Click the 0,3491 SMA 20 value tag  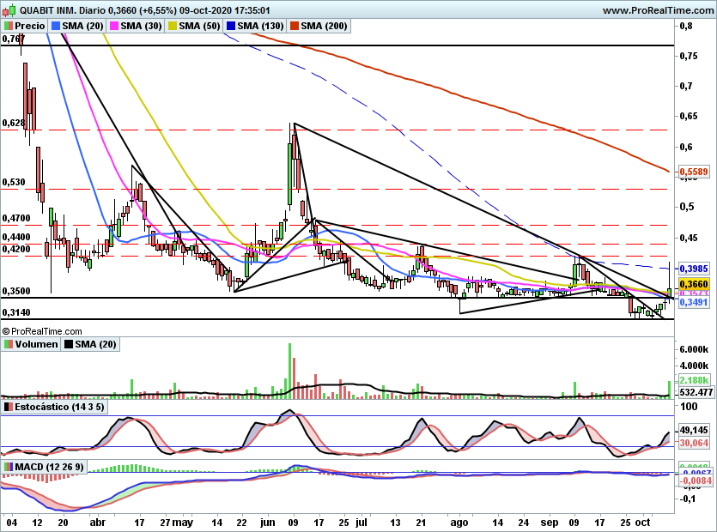pos(694,302)
